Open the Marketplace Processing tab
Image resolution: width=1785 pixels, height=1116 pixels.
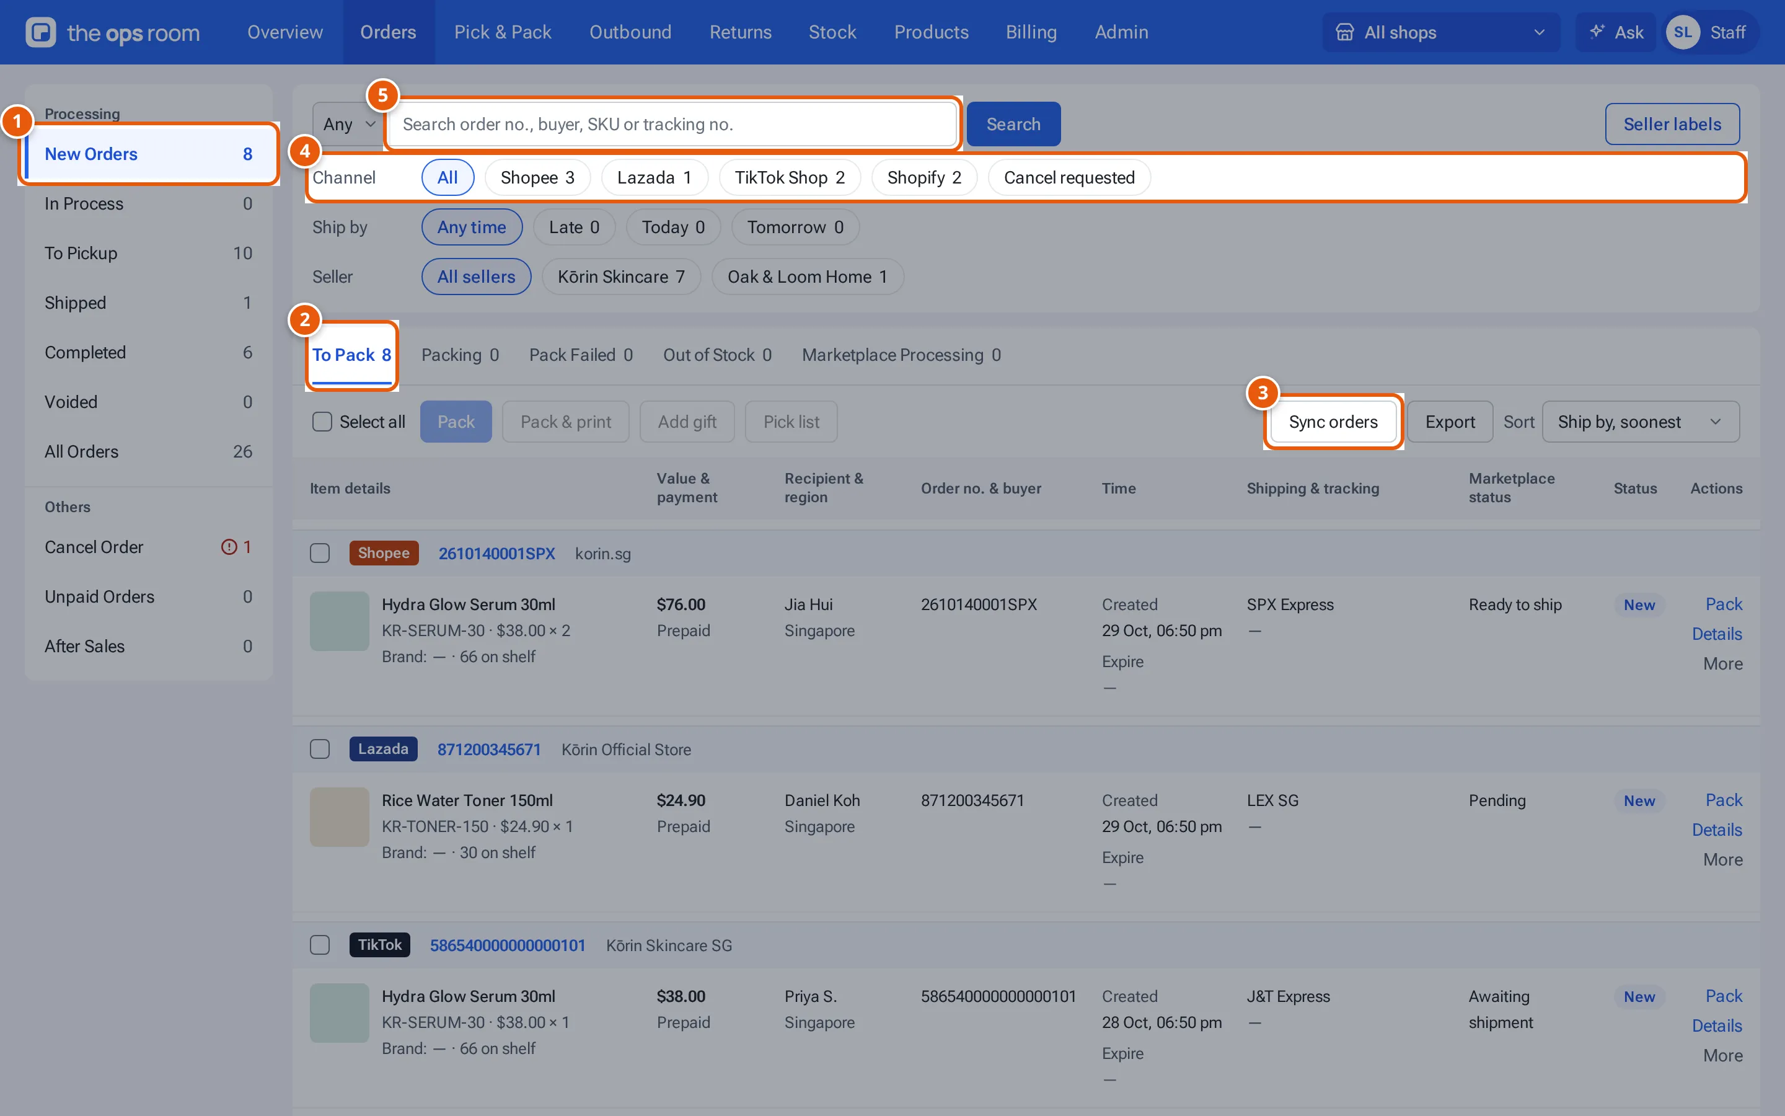tap(901, 355)
